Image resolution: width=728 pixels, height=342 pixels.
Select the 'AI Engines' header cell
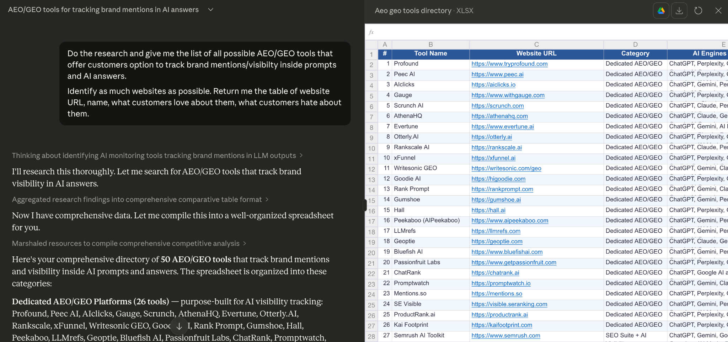[698, 54]
